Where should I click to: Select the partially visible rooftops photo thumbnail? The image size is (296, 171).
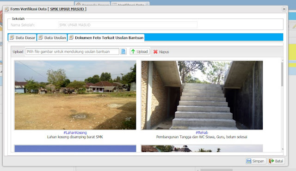(x=202, y=148)
